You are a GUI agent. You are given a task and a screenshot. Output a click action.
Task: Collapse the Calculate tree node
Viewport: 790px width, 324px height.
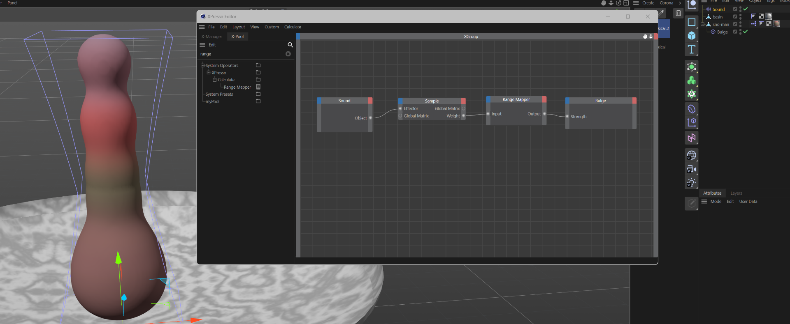pyautogui.click(x=214, y=80)
